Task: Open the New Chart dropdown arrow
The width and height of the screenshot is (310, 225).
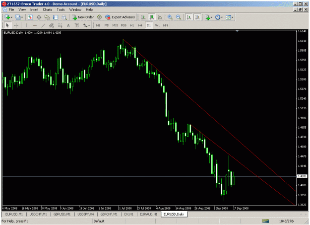Action: click(x=11, y=17)
